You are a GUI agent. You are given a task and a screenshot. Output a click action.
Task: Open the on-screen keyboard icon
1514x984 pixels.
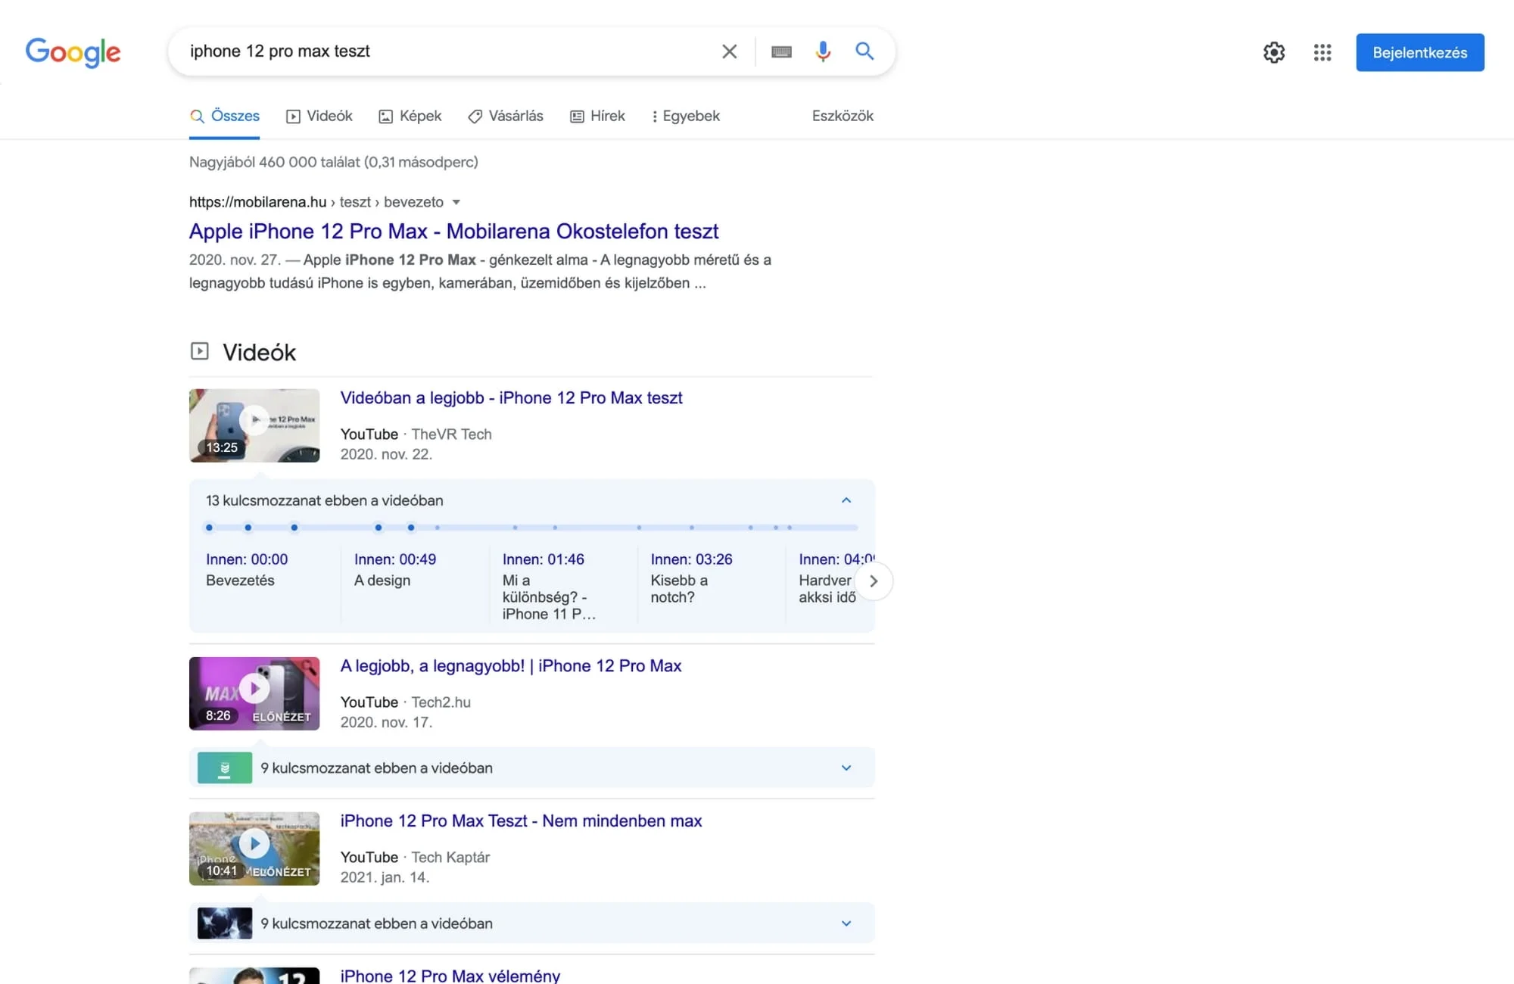[x=781, y=51]
